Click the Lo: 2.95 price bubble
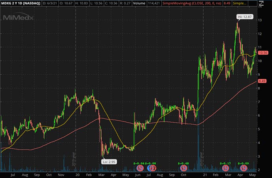 click(x=109, y=162)
